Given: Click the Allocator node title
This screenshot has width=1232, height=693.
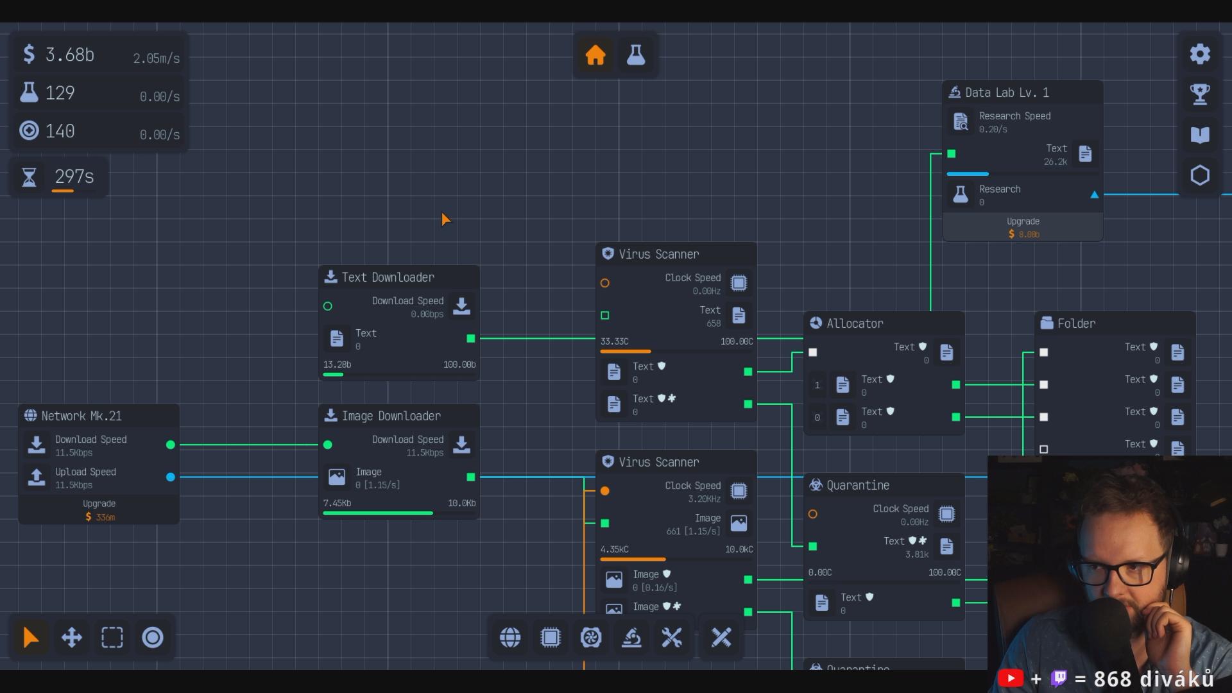Looking at the screenshot, I should tap(855, 323).
